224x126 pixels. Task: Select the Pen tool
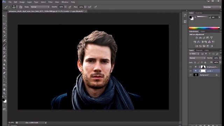coord(4,73)
